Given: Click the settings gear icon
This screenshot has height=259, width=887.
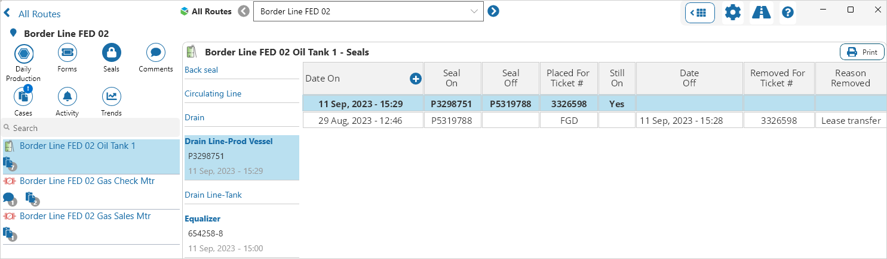Looking at the screenshot, I should [x=732, y=13].
